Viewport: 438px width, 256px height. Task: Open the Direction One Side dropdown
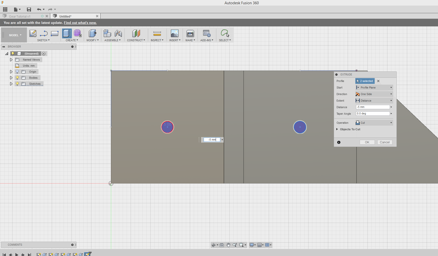374,94
